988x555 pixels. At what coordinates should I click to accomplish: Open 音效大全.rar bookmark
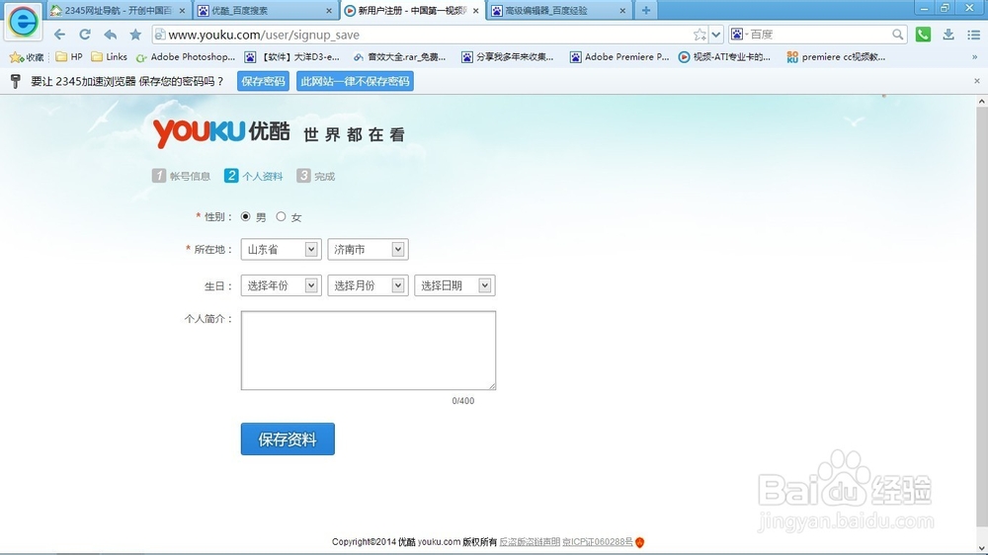[x=399, y=56]
